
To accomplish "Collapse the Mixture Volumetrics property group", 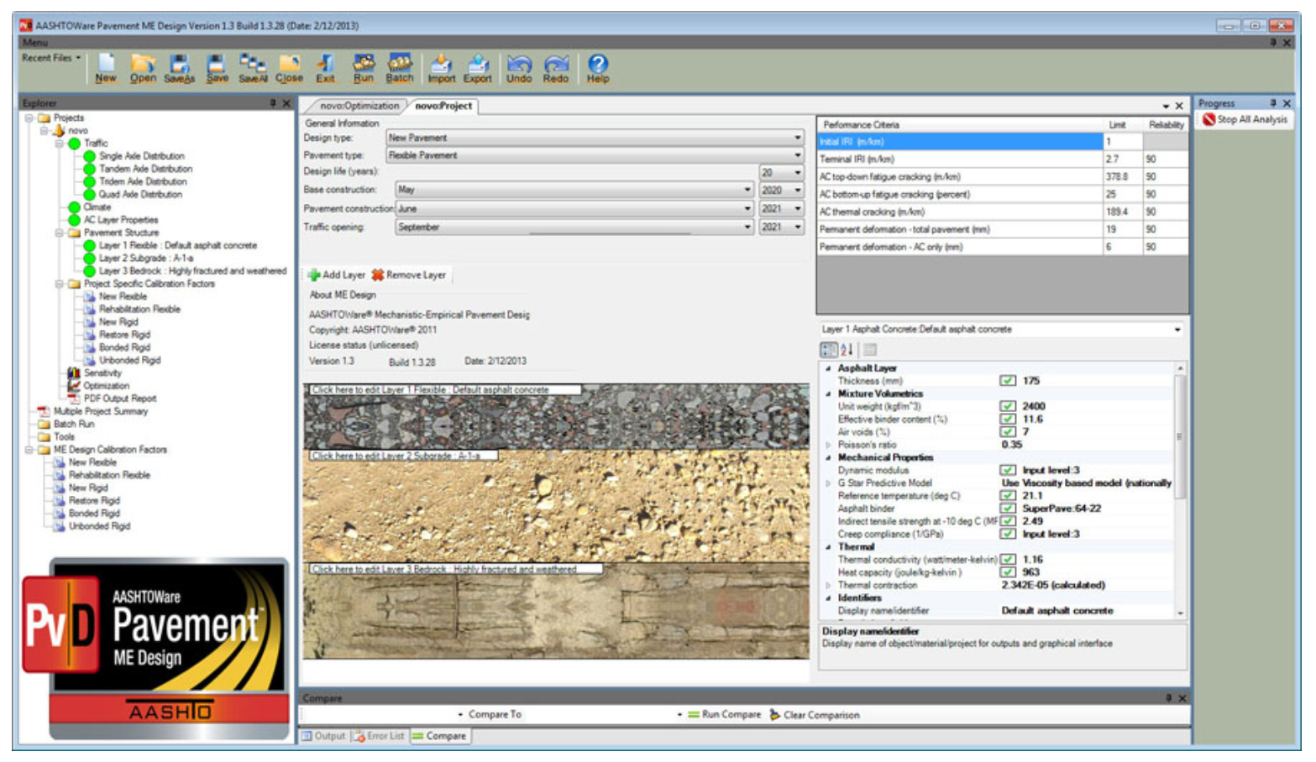I will click(828, 394).
